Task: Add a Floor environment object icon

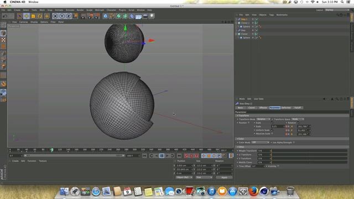Action: (x=138, y=16)
